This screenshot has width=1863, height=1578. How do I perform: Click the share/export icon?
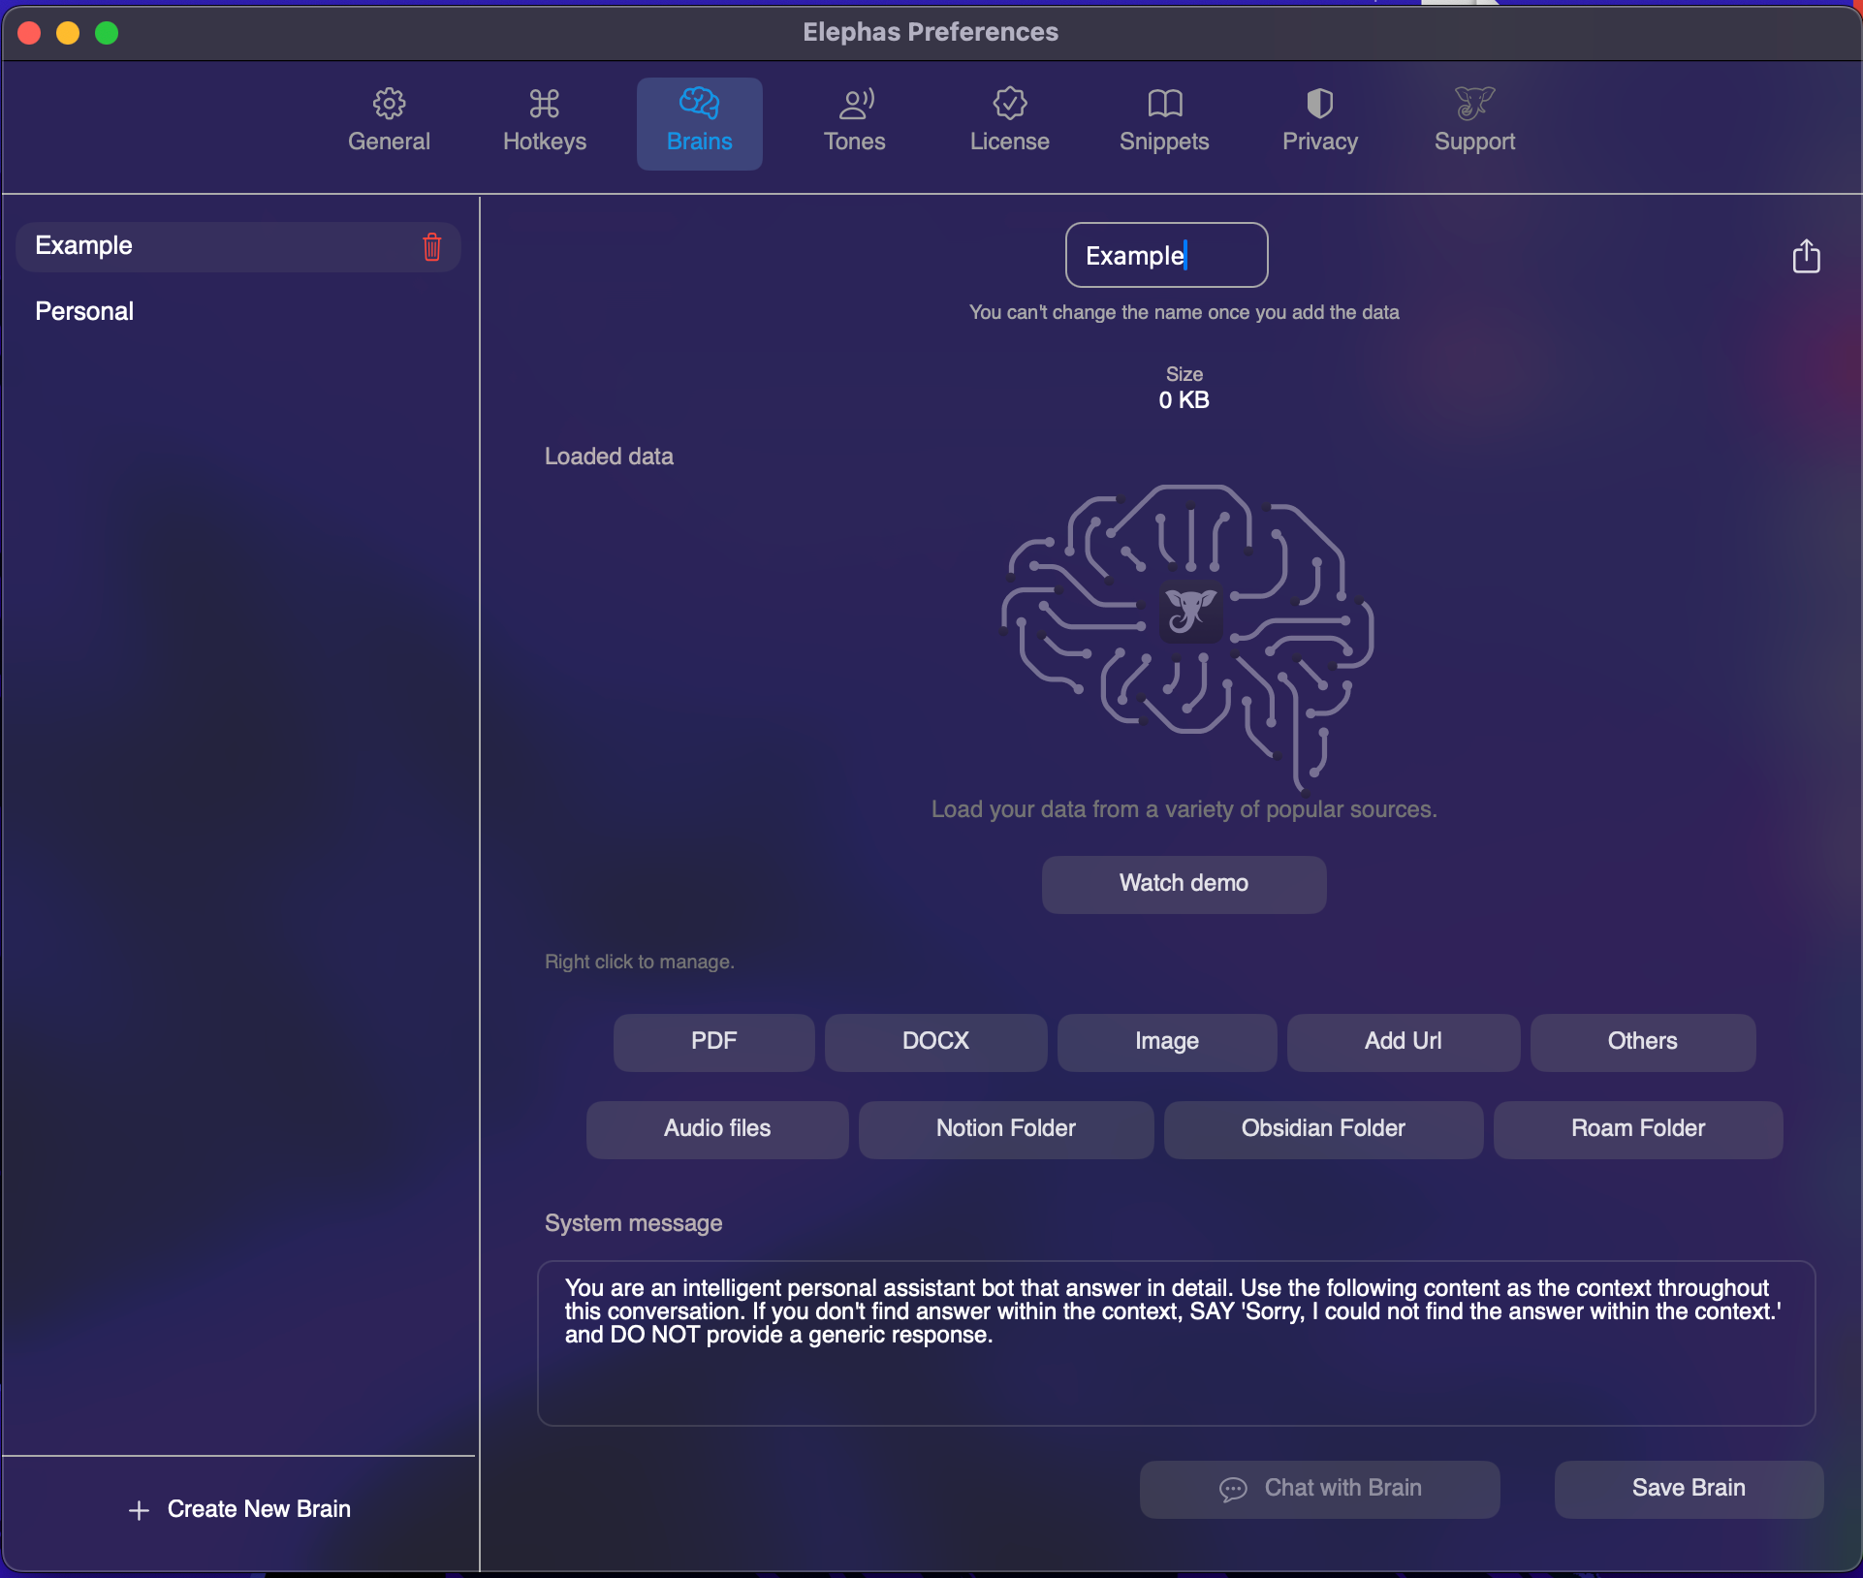[1806, 257]
